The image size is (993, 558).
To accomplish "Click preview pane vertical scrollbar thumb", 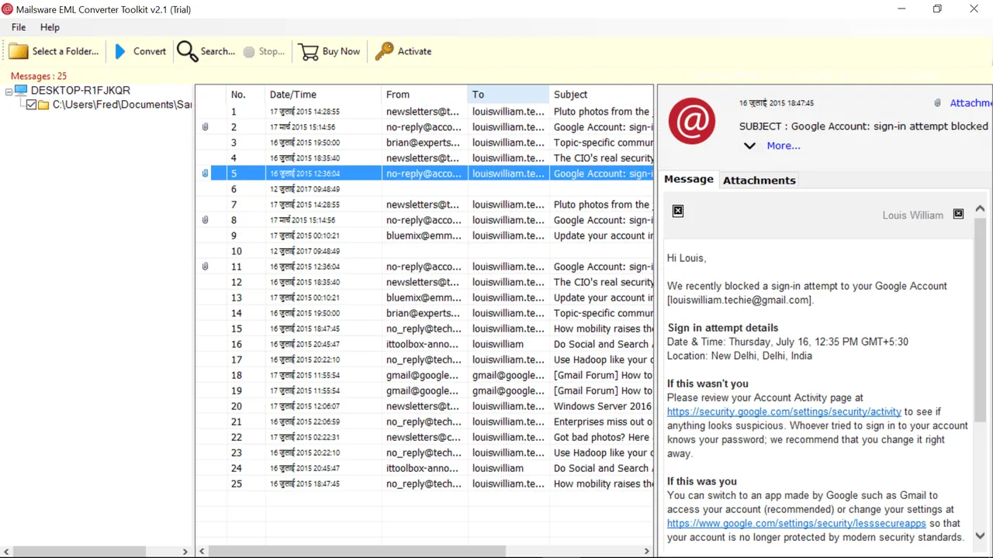I will pyautogui.click(x=980, y=320).
